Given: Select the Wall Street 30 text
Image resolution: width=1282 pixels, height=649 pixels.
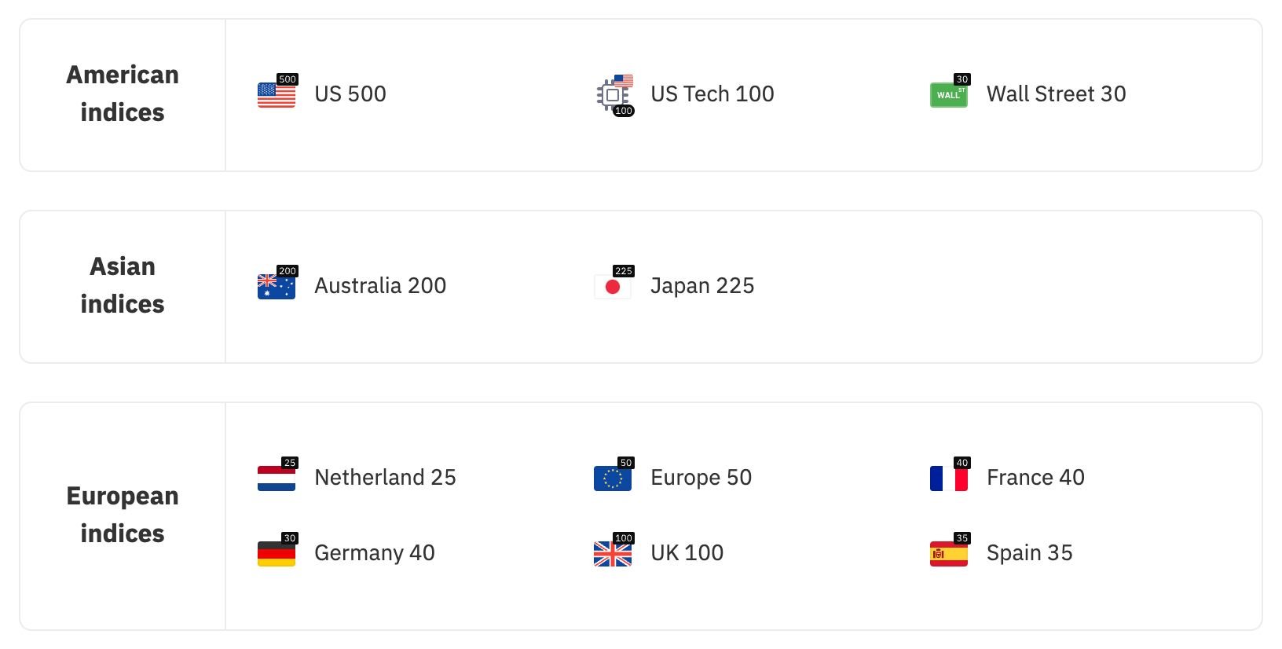Looking at the screenshot, I should [x=1056, y=94].
